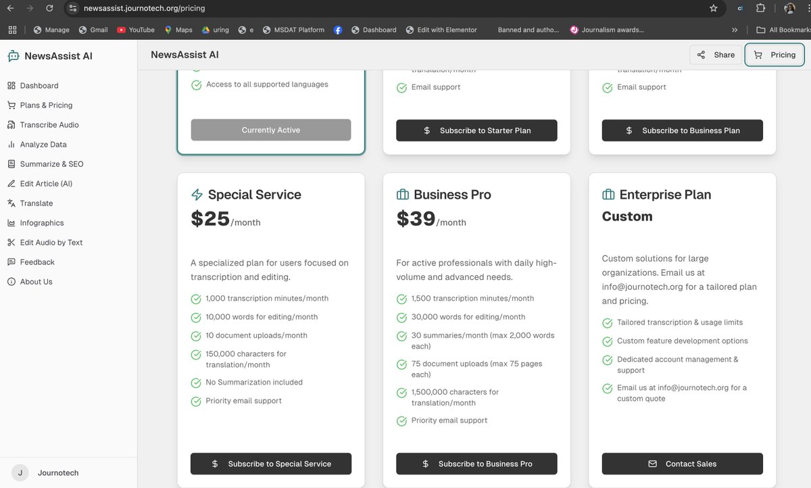
Task: Click "10 document uploads/month" text
Action: pyautogui.click(x=257, y=335)
